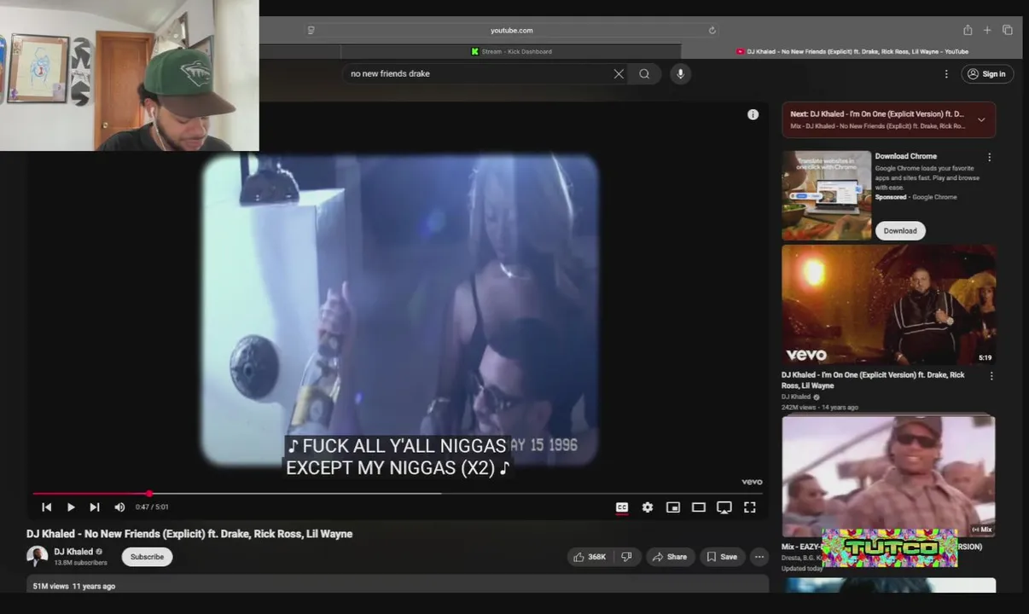Screen dimensions: 1029x614
Task: Click the search magnifier button
Action: point(644,74)
